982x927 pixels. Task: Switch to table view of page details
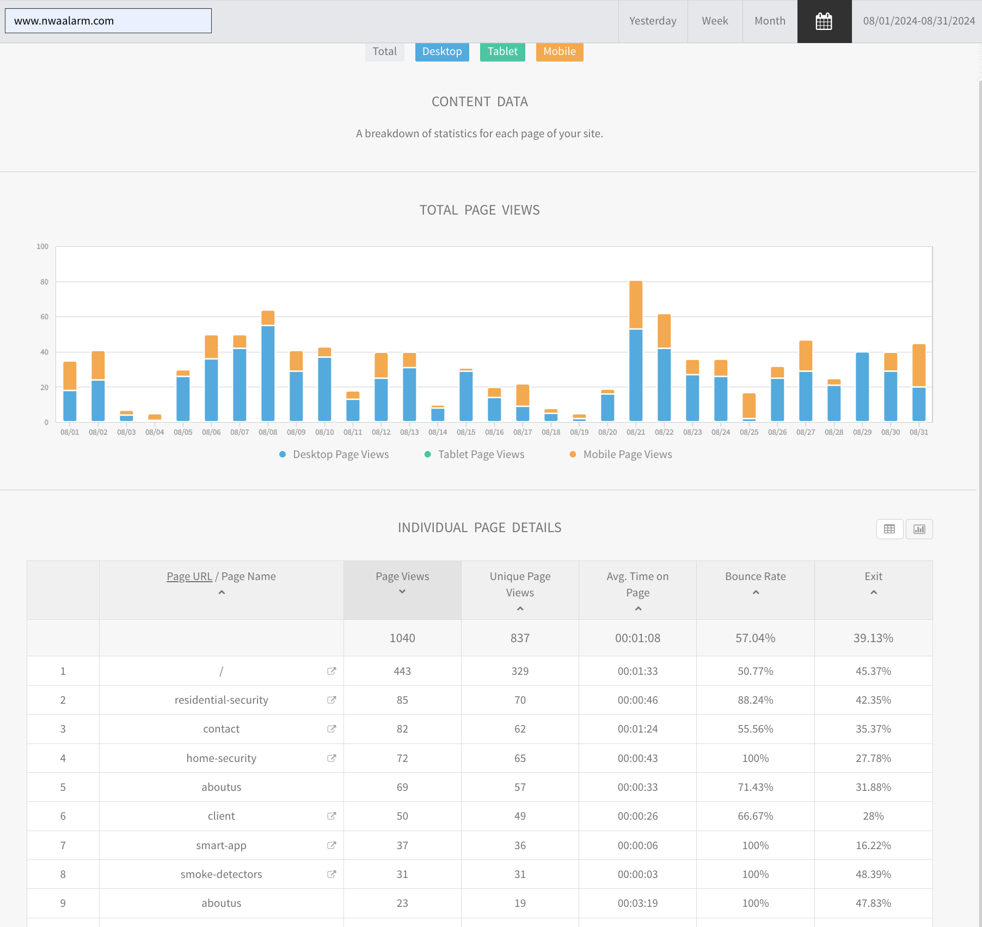[889, 529]
